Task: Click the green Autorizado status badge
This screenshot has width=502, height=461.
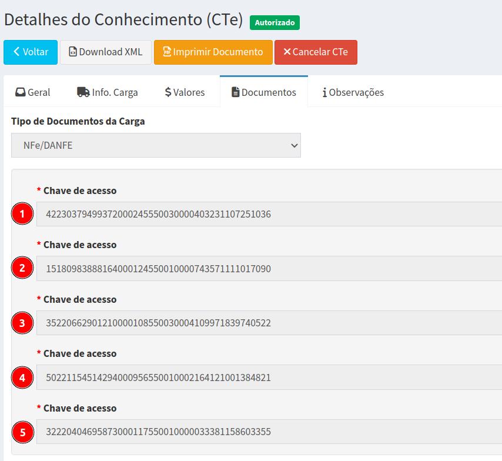Action: [275, 22]
